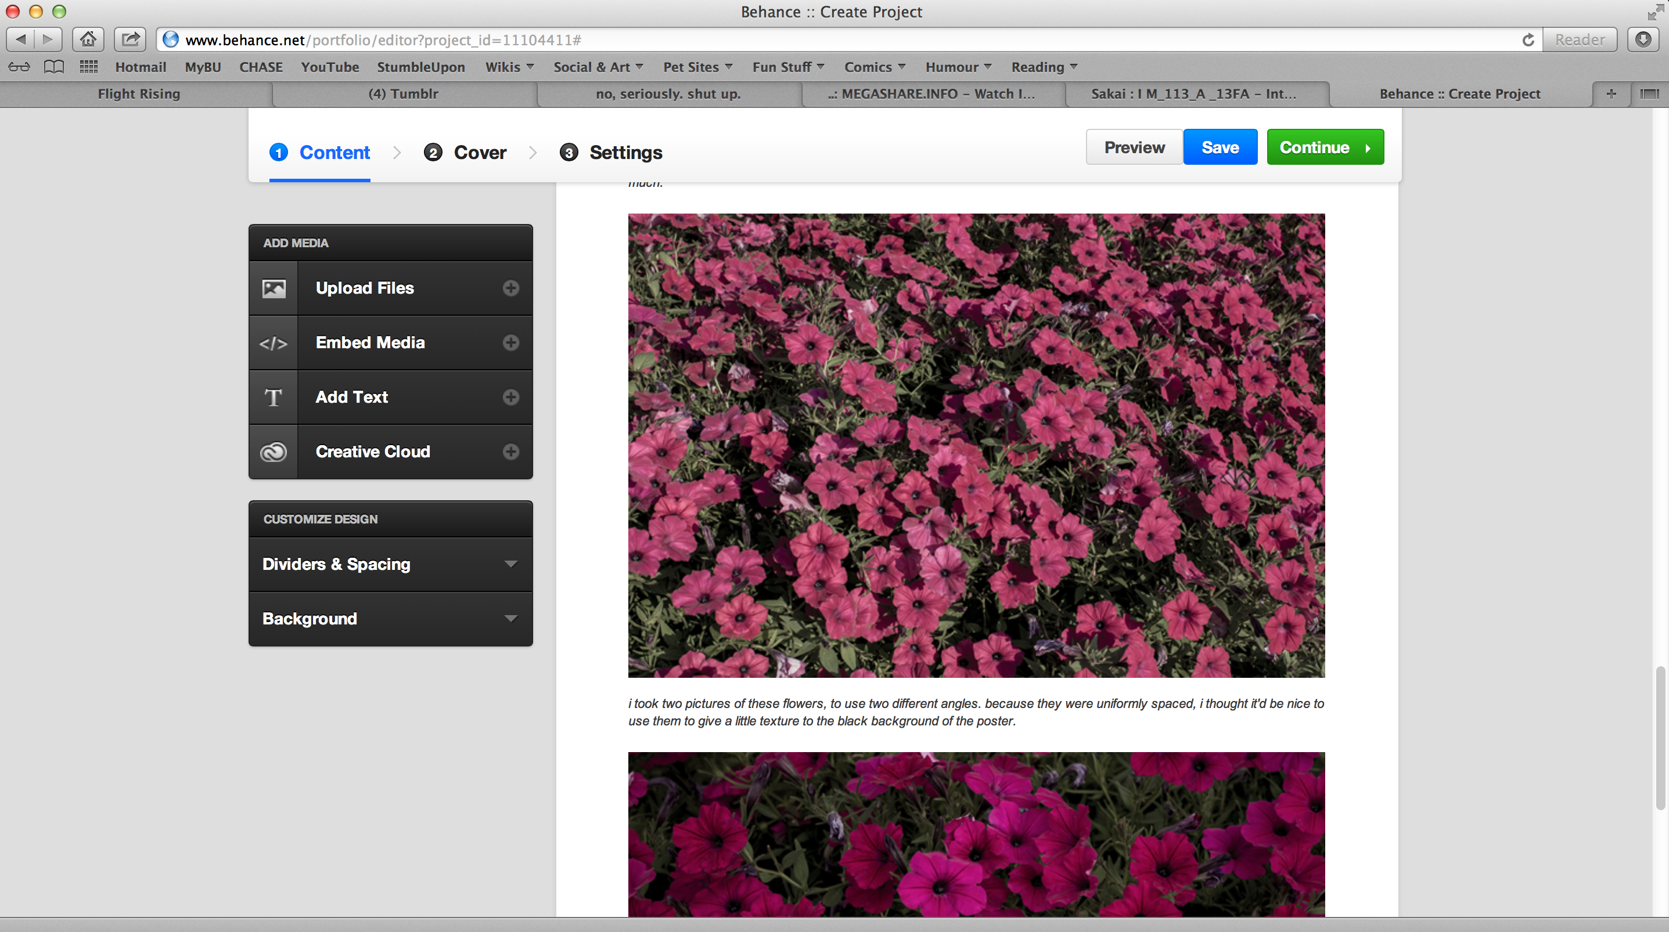The width and height of the screenshot is (1669, 932).
Task: Open the Social & Art bookmarks folder
Action: 598,67
